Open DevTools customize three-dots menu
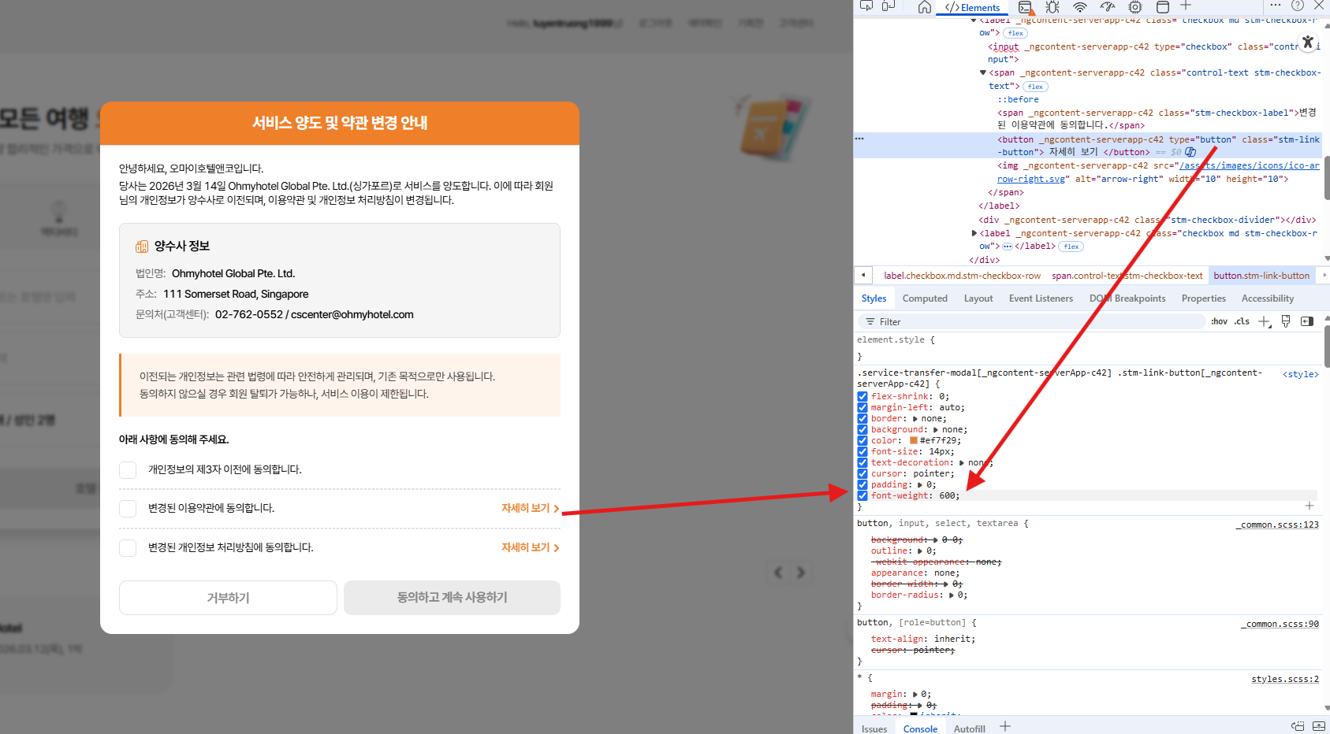The width and height of the screenshot is (1330, 734). click(x=1276, y=5)
